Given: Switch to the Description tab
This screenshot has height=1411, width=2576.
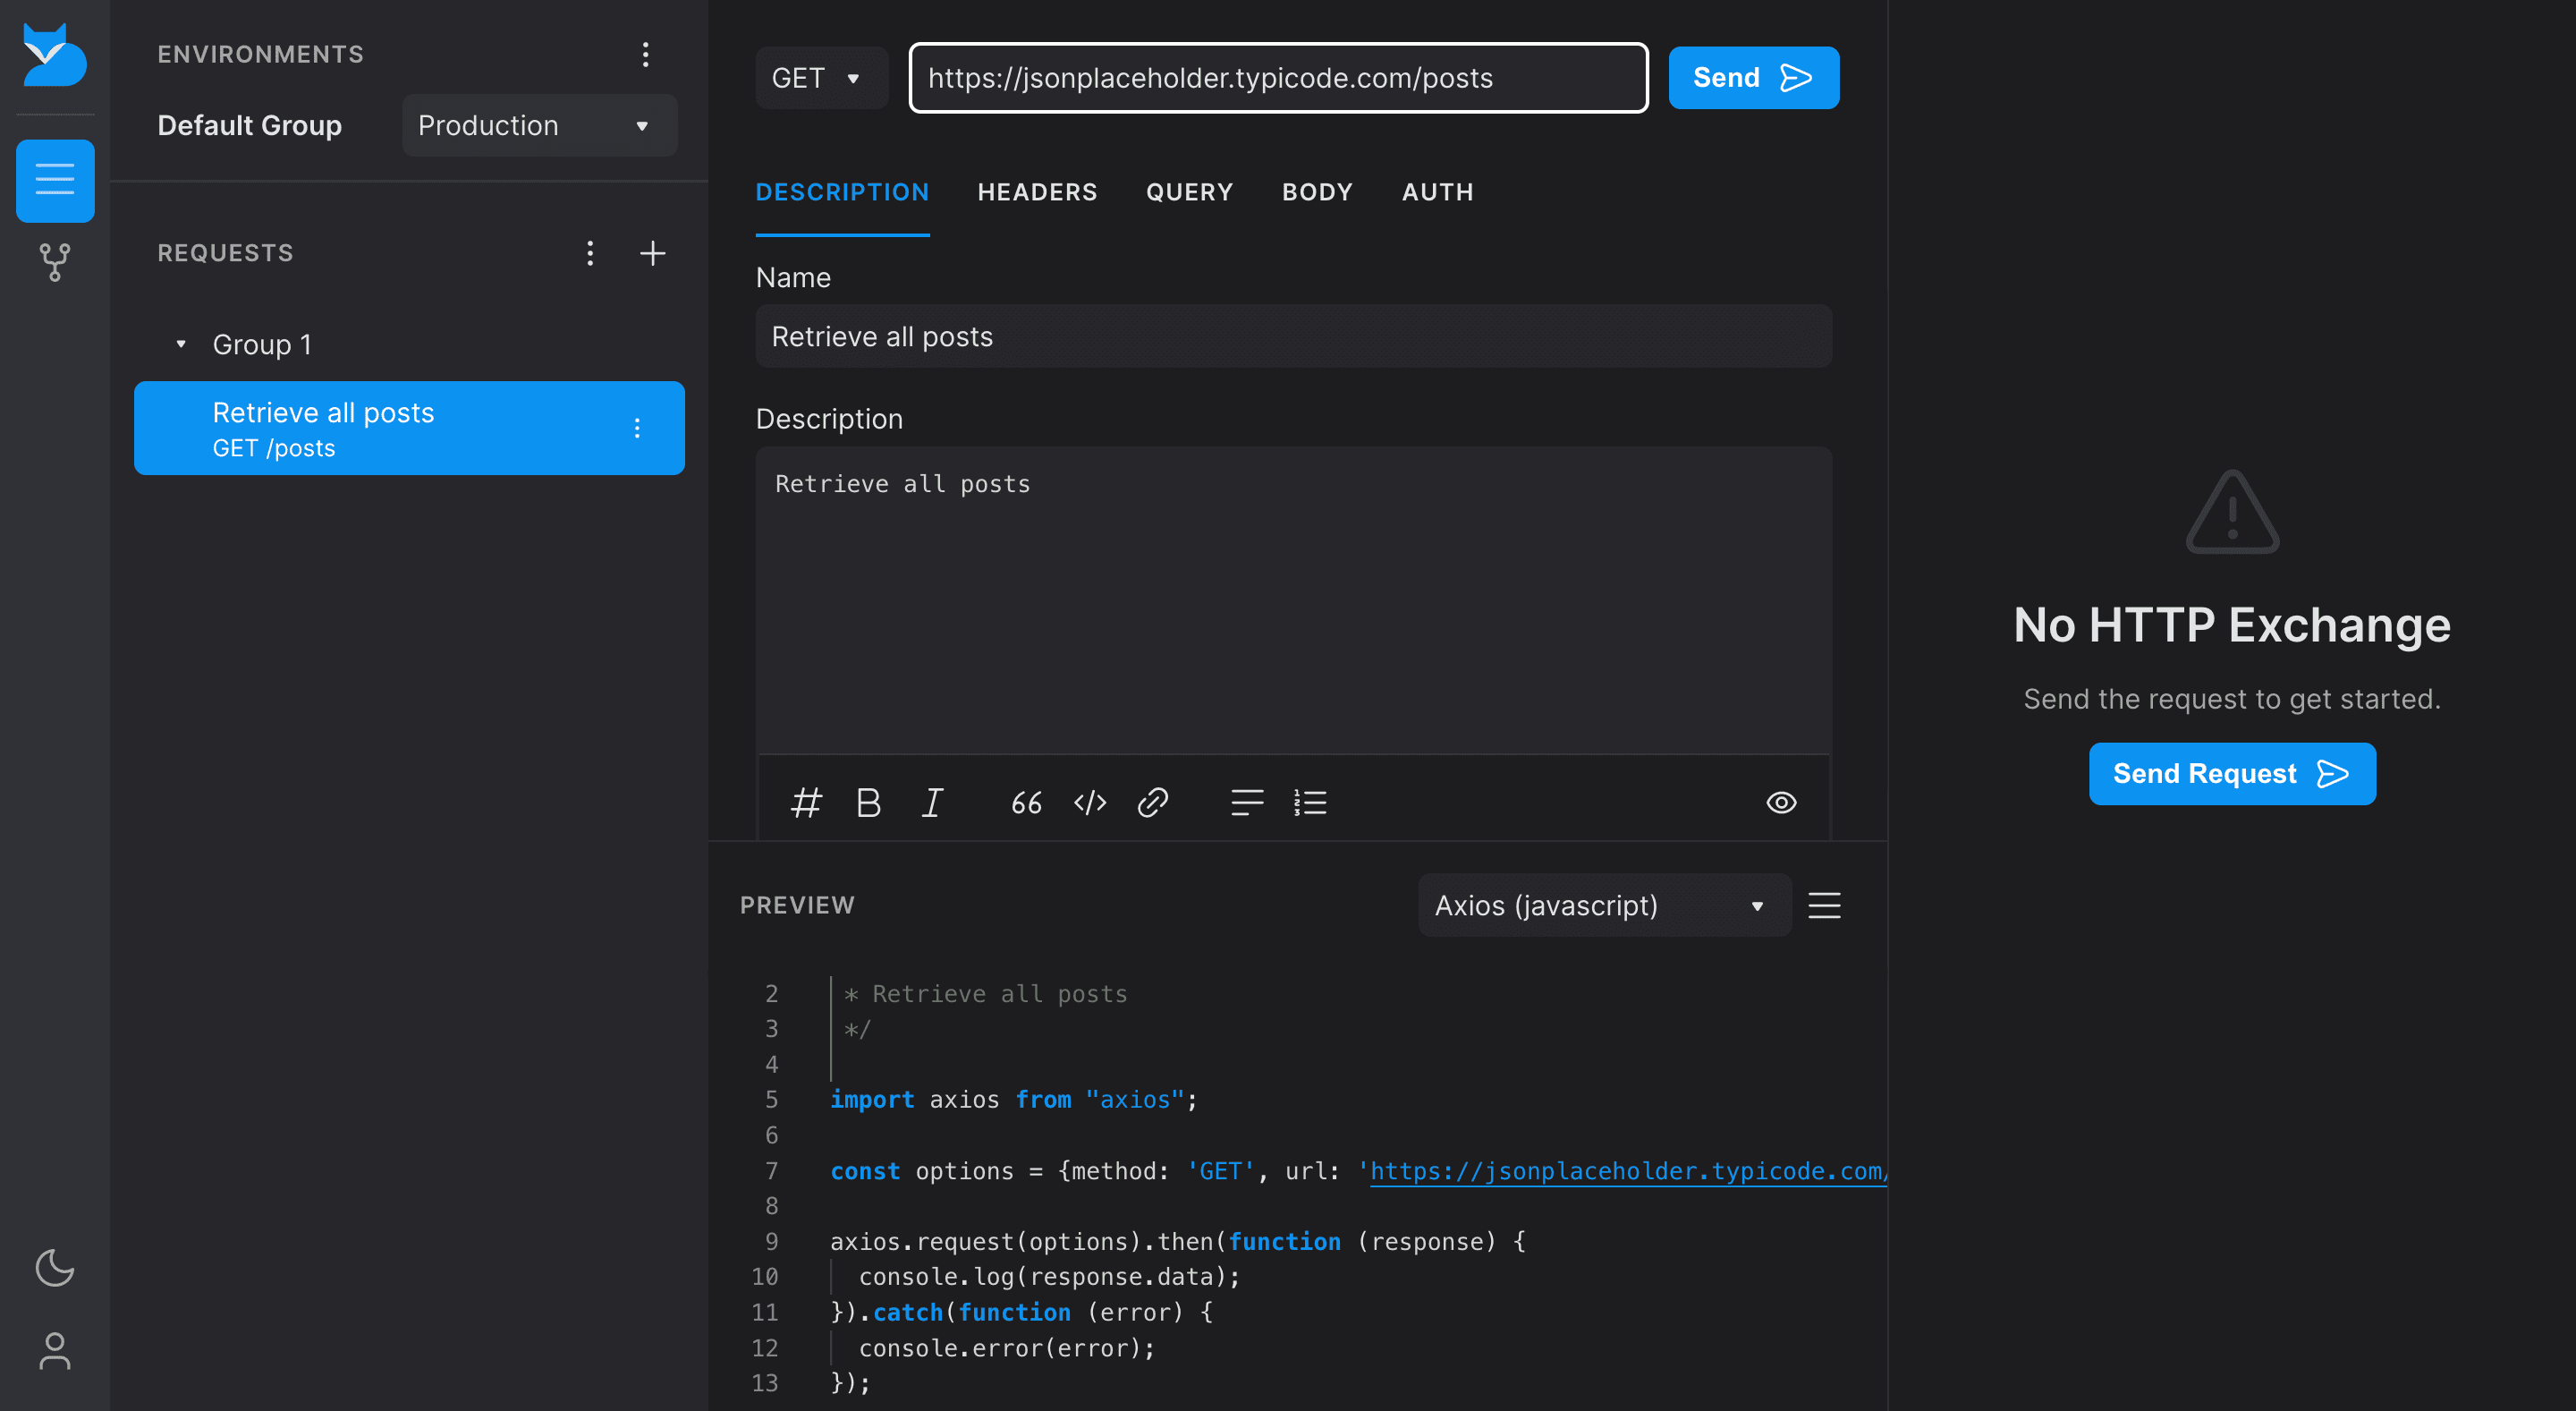Looking at the screenshot, I should [842, 192].
